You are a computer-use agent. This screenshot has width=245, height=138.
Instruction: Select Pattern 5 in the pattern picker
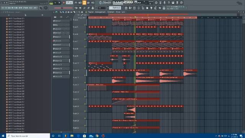pos(61,37)
